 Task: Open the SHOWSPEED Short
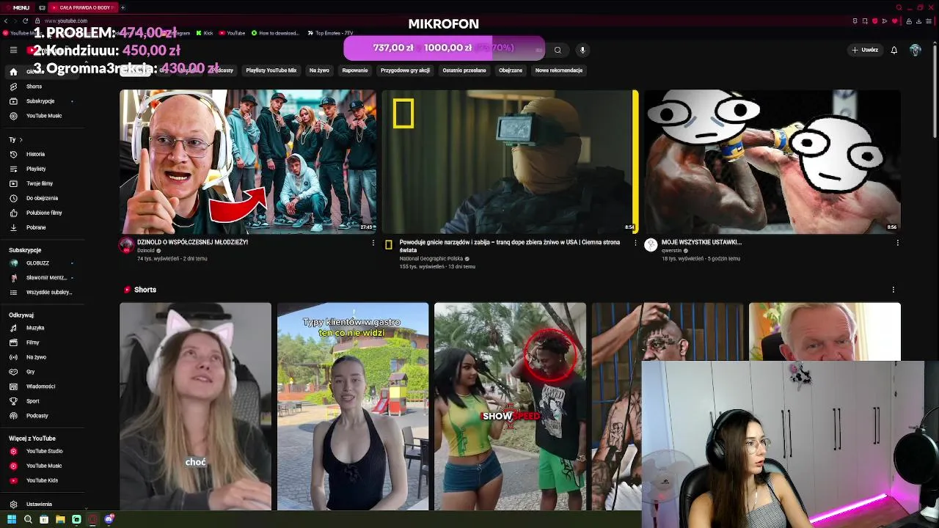click(x=510, y=406)
